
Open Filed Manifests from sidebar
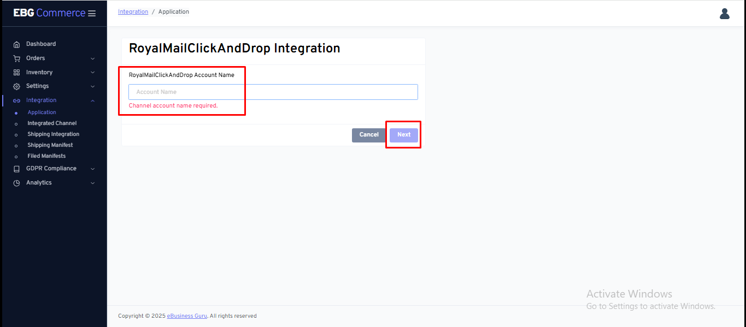46,156
